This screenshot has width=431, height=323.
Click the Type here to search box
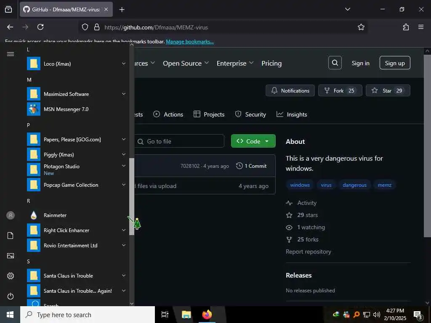[88, 315]
